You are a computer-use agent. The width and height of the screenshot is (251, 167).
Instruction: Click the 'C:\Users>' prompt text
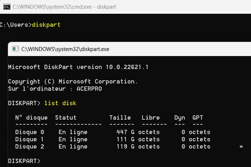(x=16, y=25)
